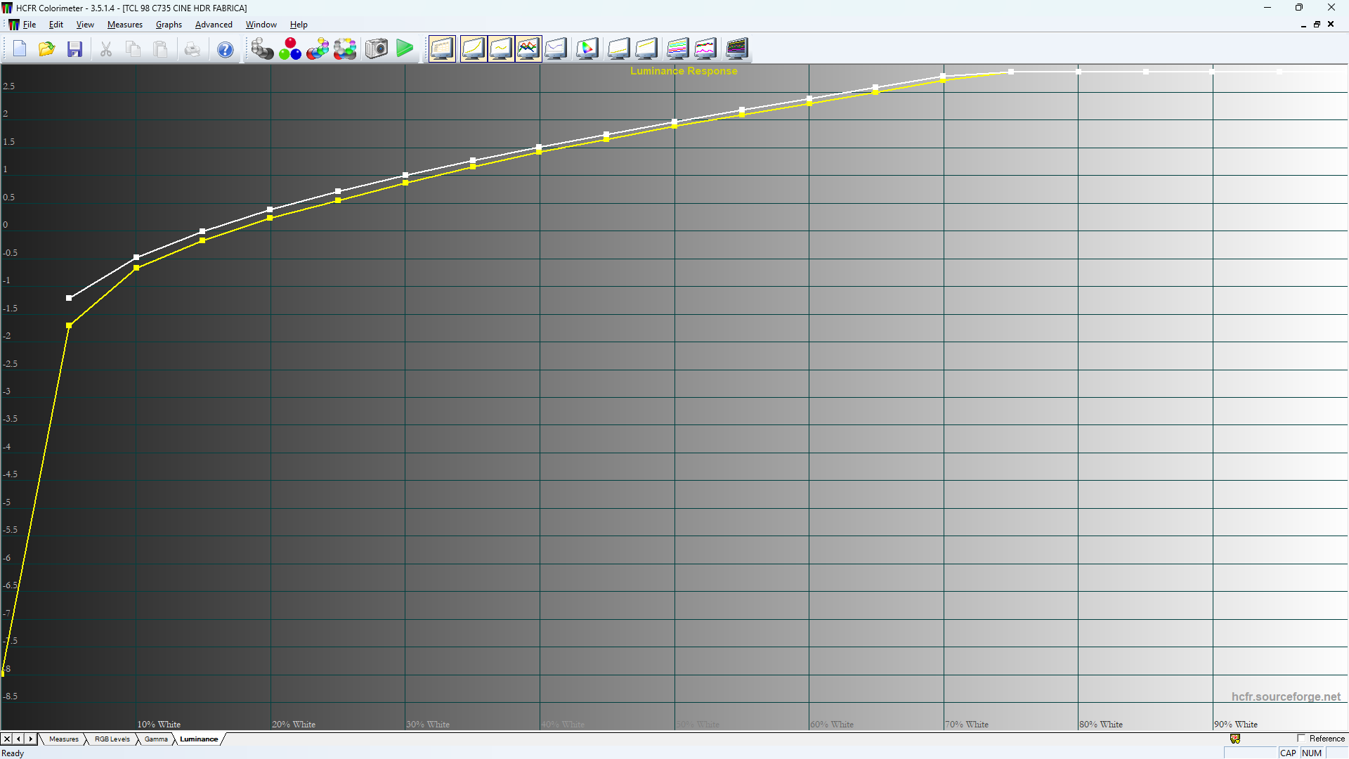Open the View menu

[x=85, y=25]
